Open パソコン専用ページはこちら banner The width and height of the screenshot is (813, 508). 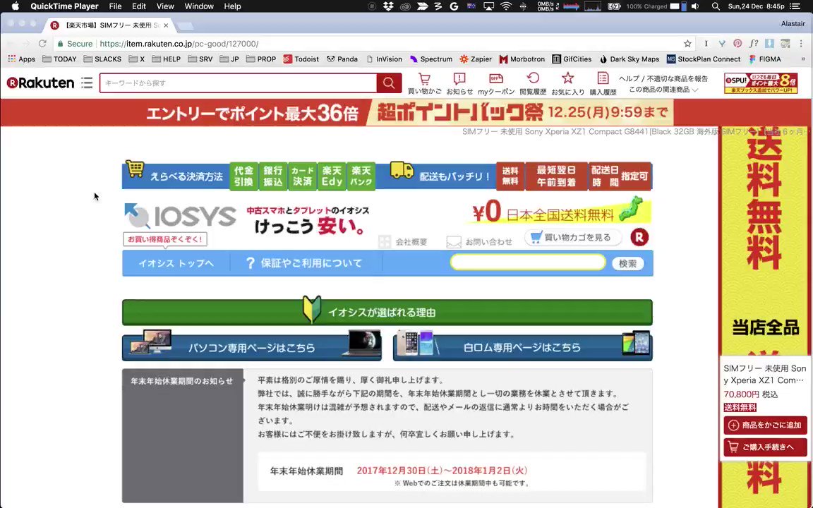[x=252, y=346]
